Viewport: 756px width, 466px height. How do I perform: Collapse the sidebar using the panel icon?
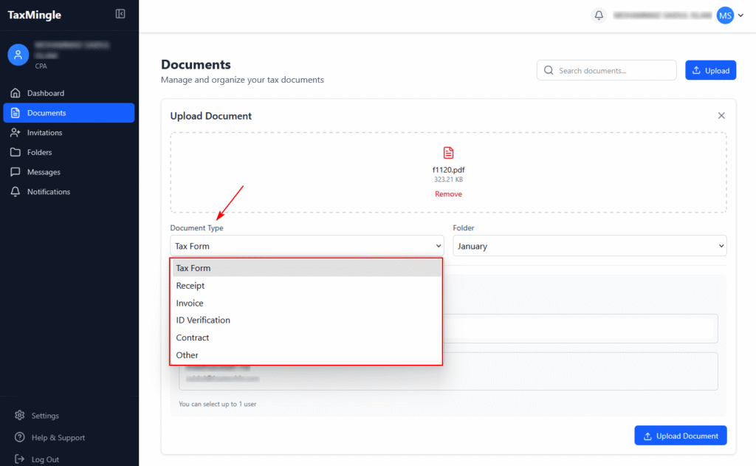[x=120, y=14]
